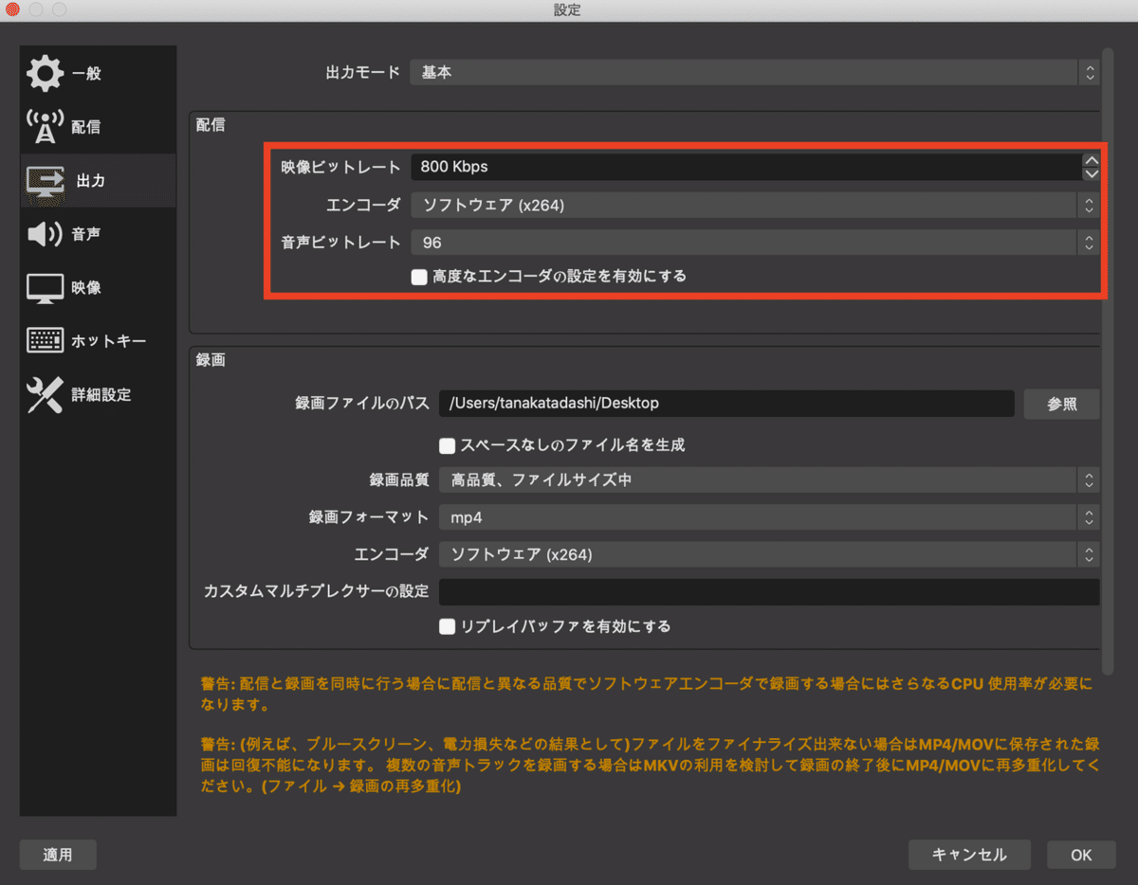Image resolution: width=1138 pixels, height=885 pixels.
Task: Check スペースなしのファイル名を生成 option
Action: point(446,444)
